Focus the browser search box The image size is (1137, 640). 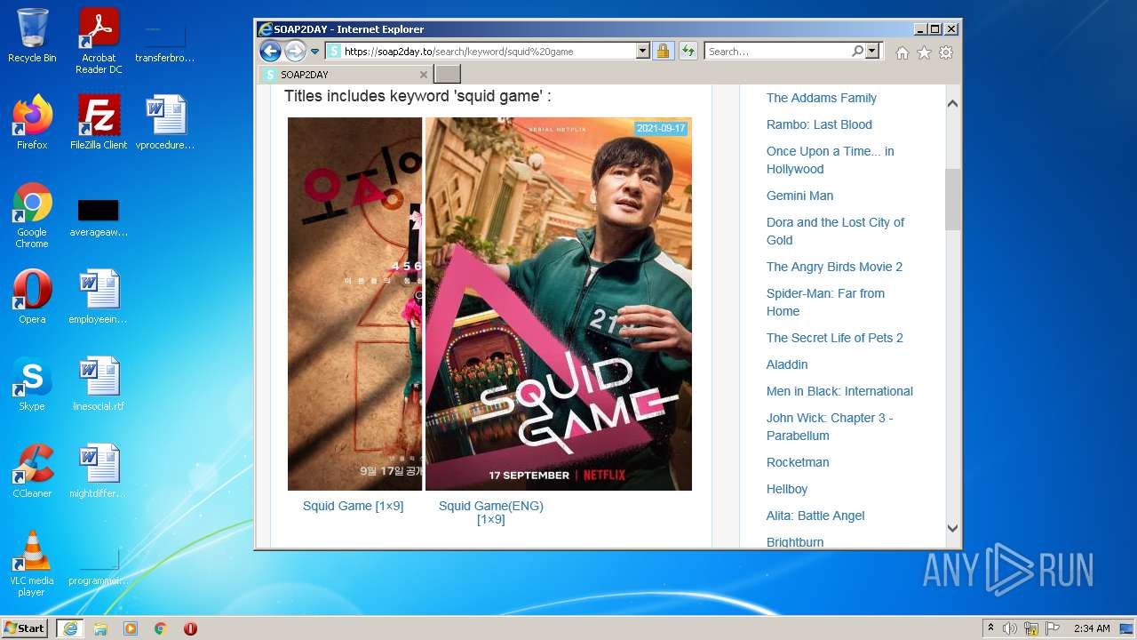click(777, 52)
